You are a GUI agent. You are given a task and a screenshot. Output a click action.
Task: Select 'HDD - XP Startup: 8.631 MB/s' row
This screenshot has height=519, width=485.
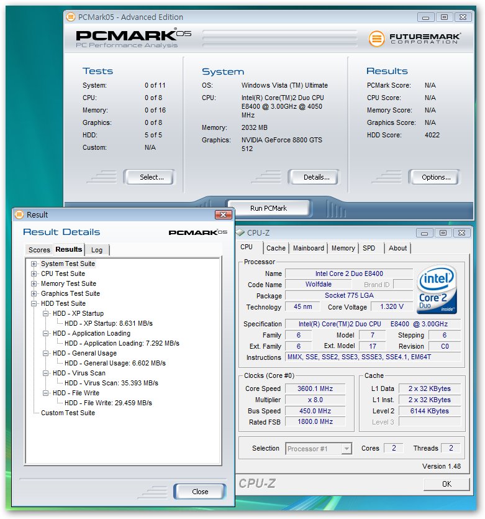109,323
